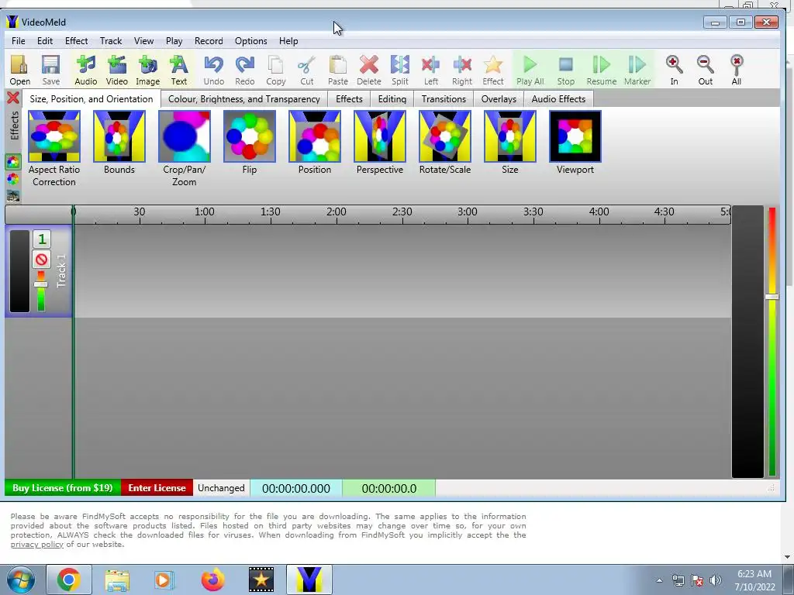Screen dimensions: 794x595
Task: Open the Track menu
Action: [111, 41]
